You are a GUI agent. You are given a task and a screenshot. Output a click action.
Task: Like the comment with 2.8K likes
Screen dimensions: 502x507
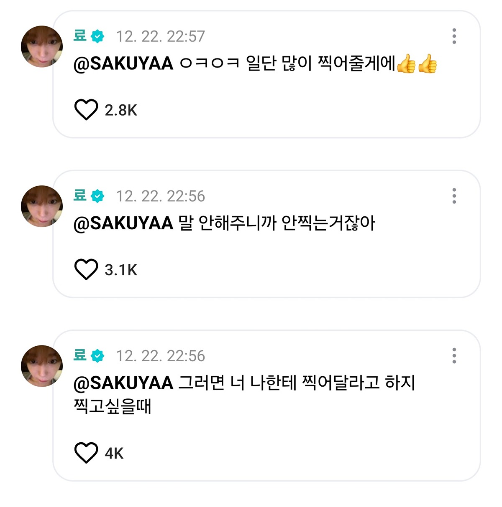click(86, 110)
